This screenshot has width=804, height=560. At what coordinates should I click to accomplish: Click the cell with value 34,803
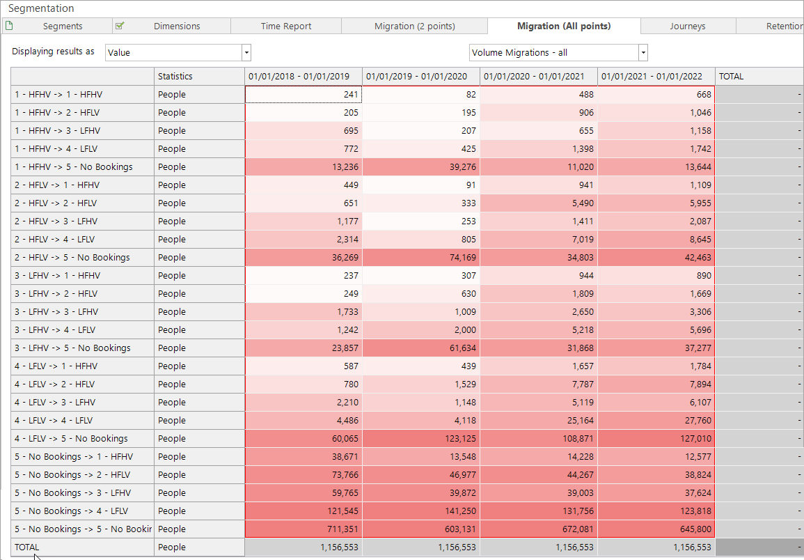(x=539, y=258)
